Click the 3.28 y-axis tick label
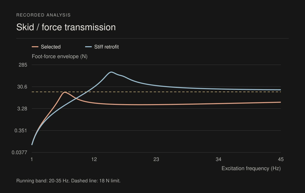The height and width of the screenshot is (193, 305). (x=22, y=109)
